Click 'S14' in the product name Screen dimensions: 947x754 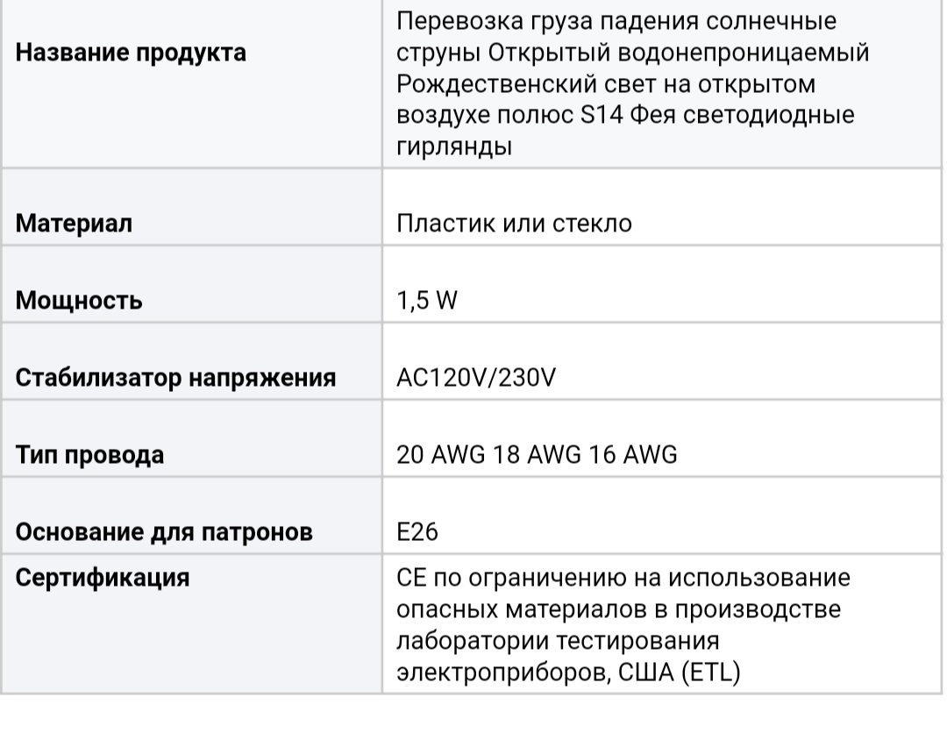click(x=599, y=116)
